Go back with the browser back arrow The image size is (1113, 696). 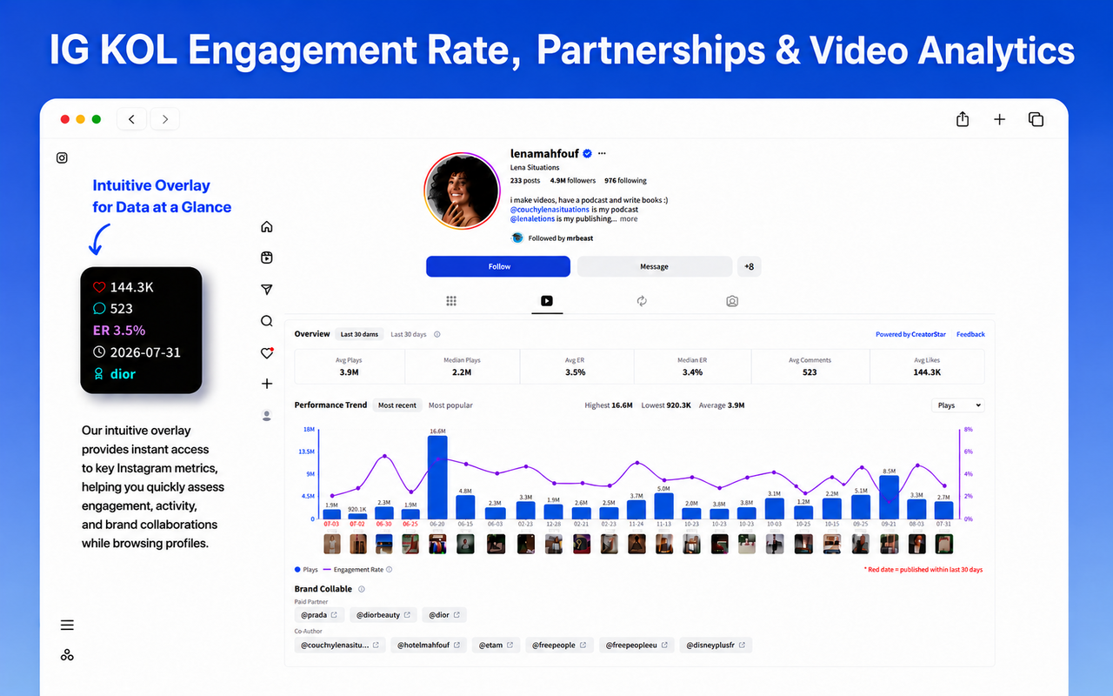(131, 119)
